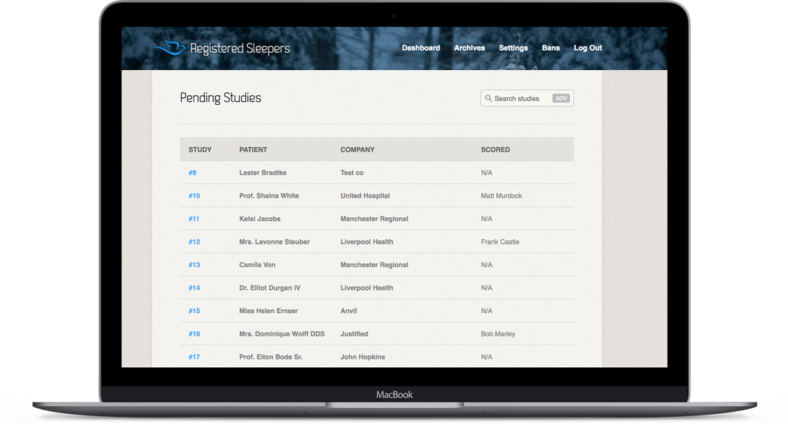Select patient Kelsi Jacobs

pyautogui.click(x=260, y=219)
